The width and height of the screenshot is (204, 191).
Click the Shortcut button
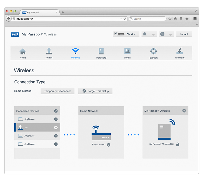point(126,34)
